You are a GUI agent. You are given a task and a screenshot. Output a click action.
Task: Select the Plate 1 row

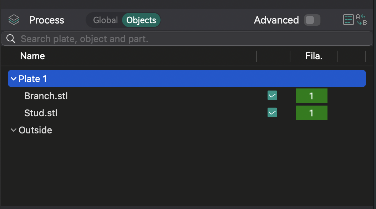107,78
